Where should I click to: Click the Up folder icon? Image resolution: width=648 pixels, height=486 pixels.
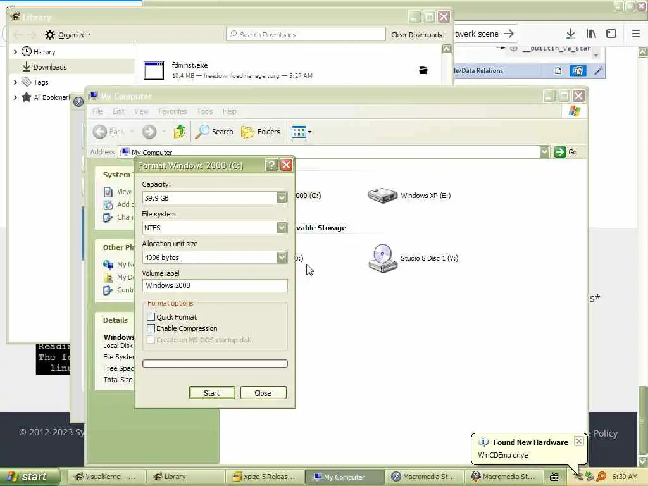pos(180,132)
